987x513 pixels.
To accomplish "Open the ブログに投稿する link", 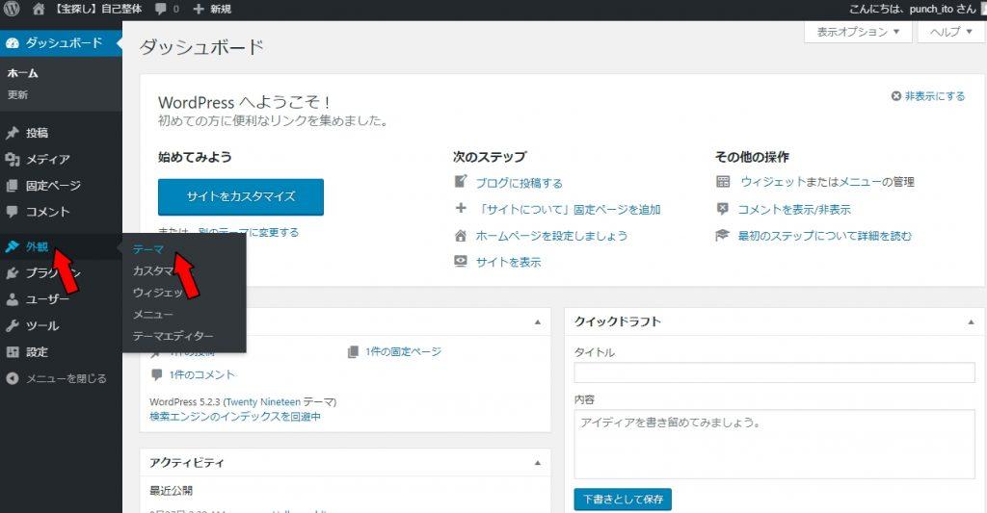I will [x=520, y=183].
